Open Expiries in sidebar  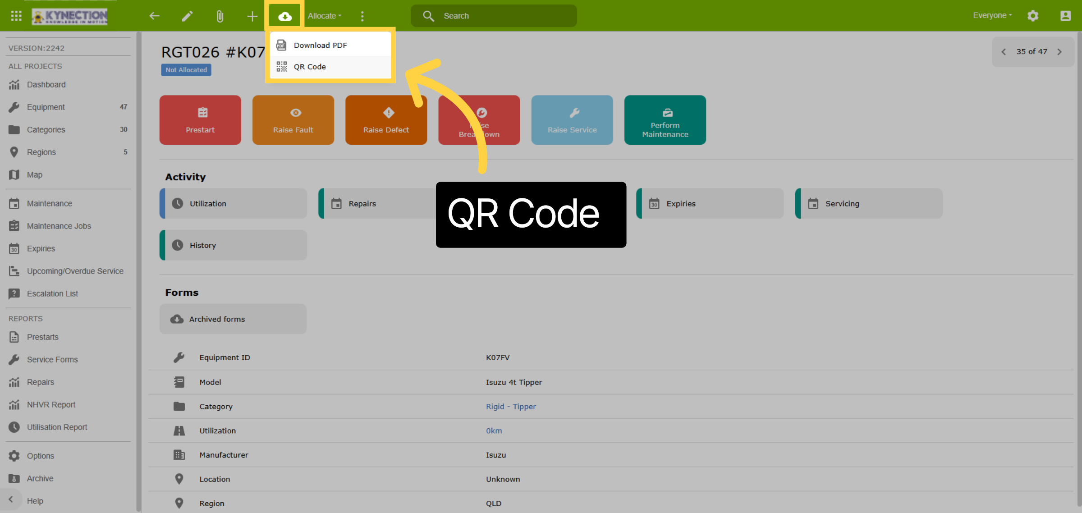(68, 249)
